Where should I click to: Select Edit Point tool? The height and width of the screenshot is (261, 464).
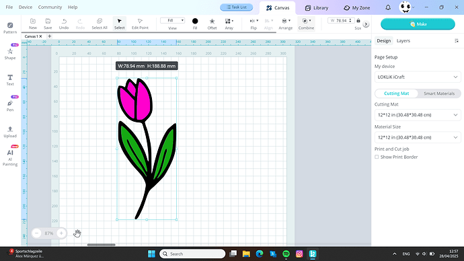click(x=140, y=24)
